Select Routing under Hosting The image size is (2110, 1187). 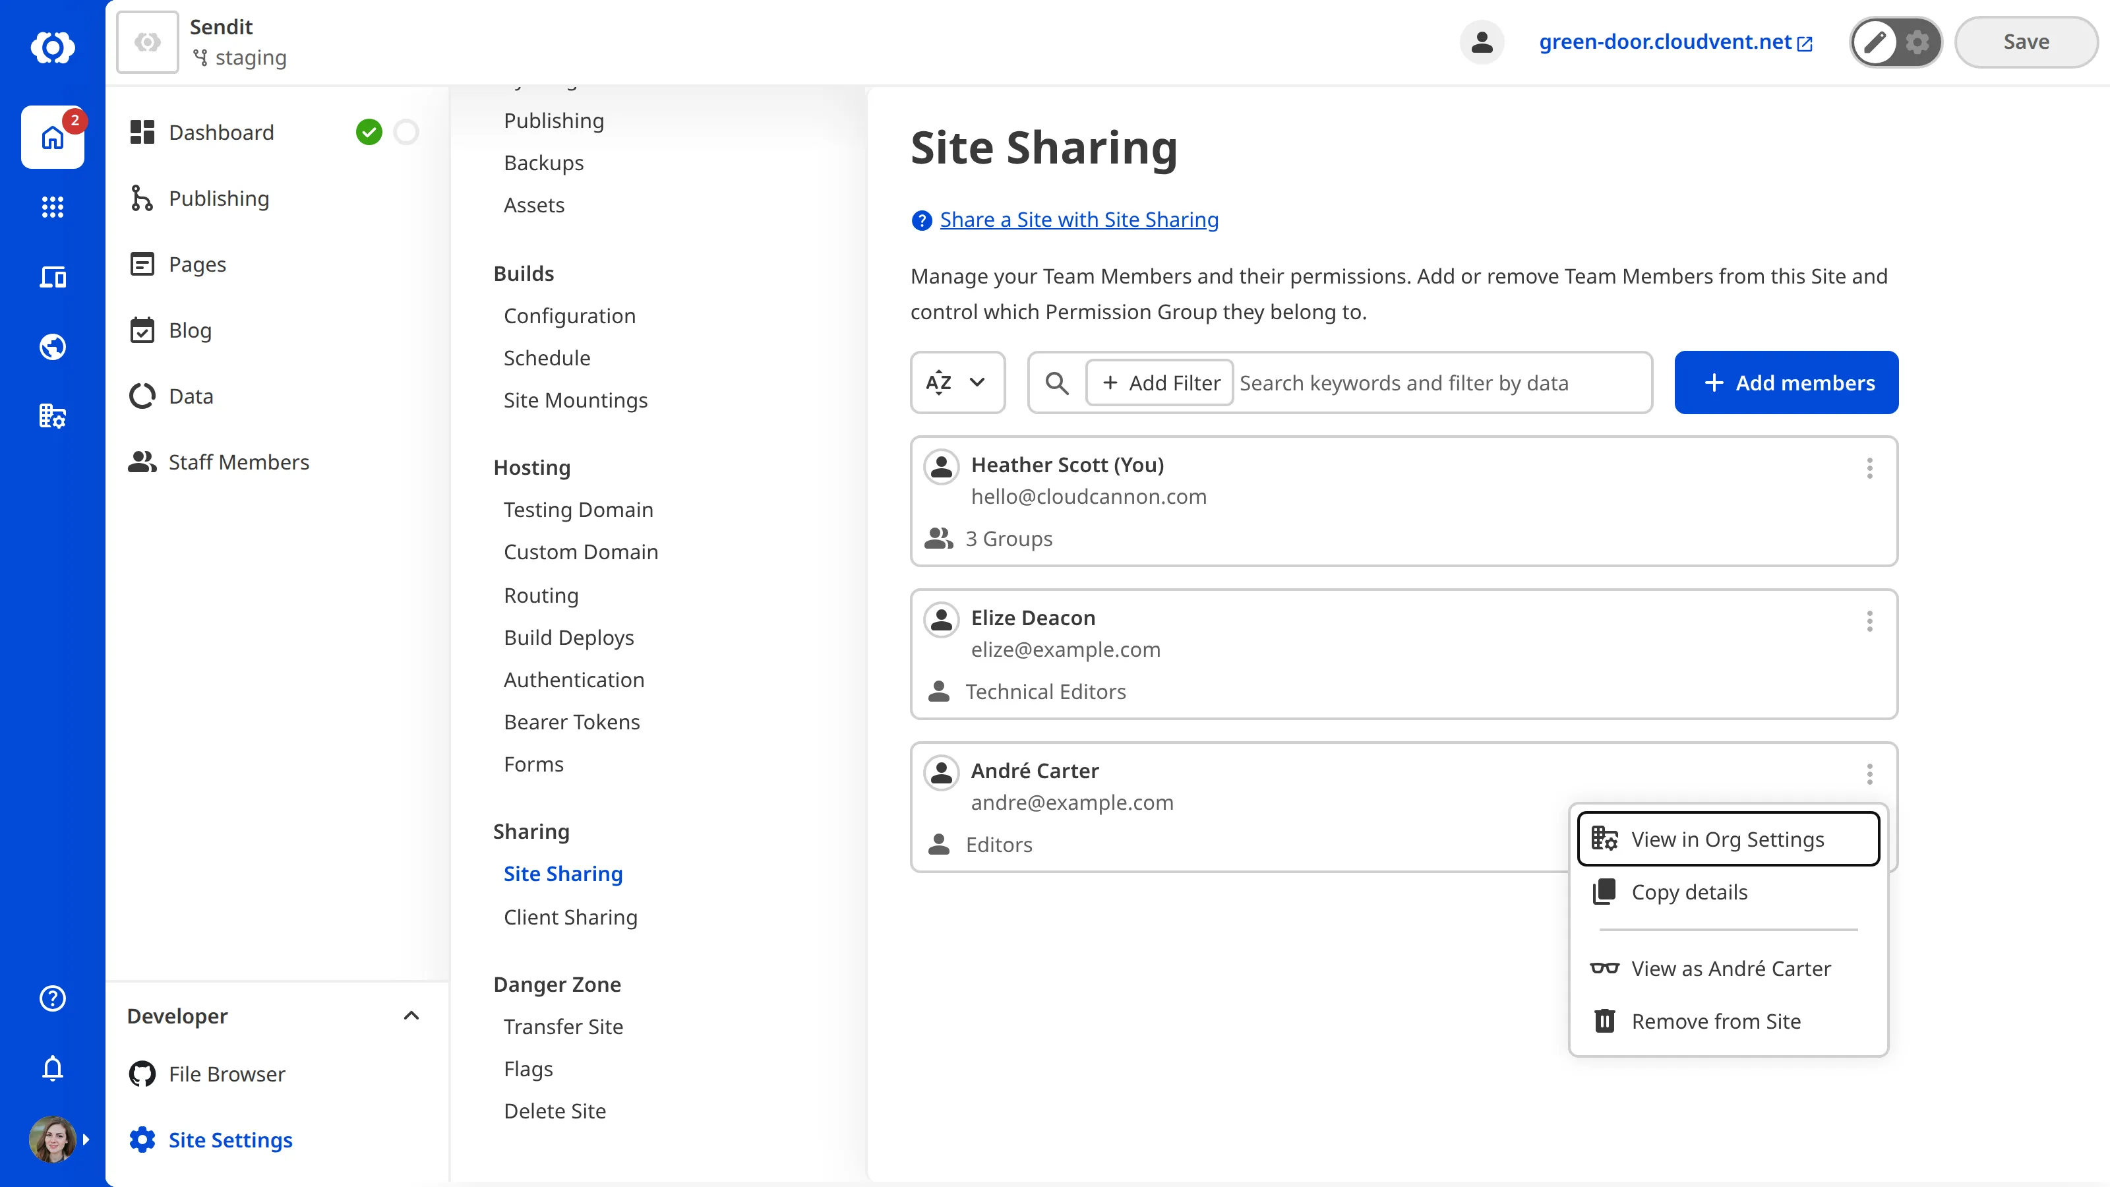[541, 595]
